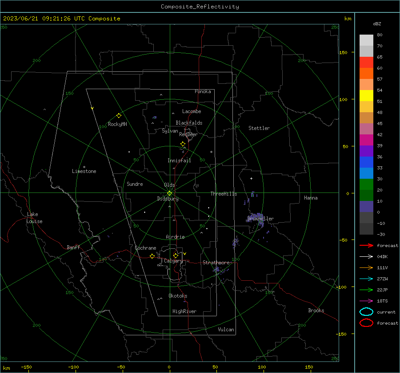400x373 pixels.
Task: Select the red 65 dBZ swatch
Action: [x=366, y=62]
